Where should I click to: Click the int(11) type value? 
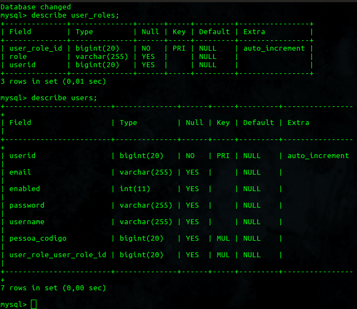pos(135,189)
